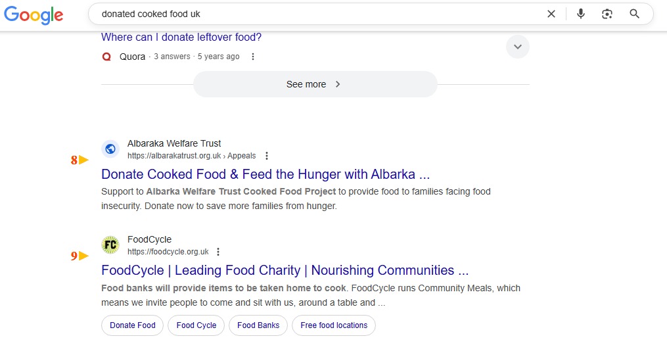This screenshot has width=667, height=355.
Task: Select Free food locations chip
Action: point(334,325)
